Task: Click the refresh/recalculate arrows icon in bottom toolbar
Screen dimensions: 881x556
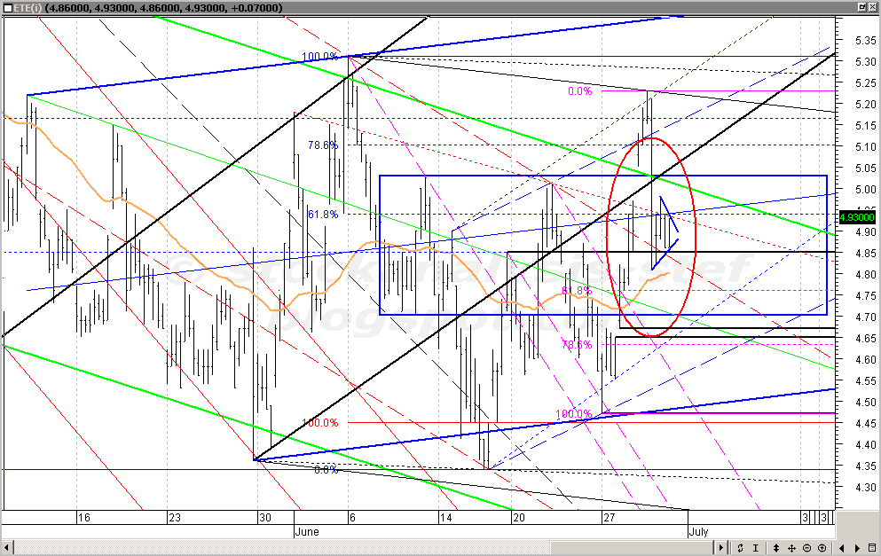Action: click(x=740, y=548)
